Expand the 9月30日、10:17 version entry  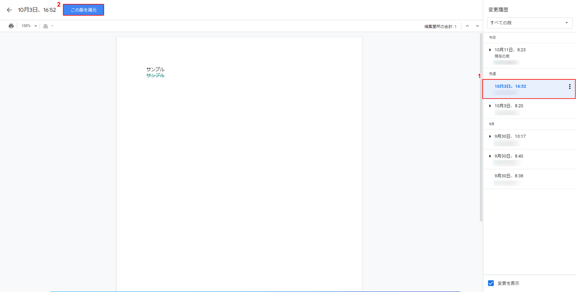490,136
